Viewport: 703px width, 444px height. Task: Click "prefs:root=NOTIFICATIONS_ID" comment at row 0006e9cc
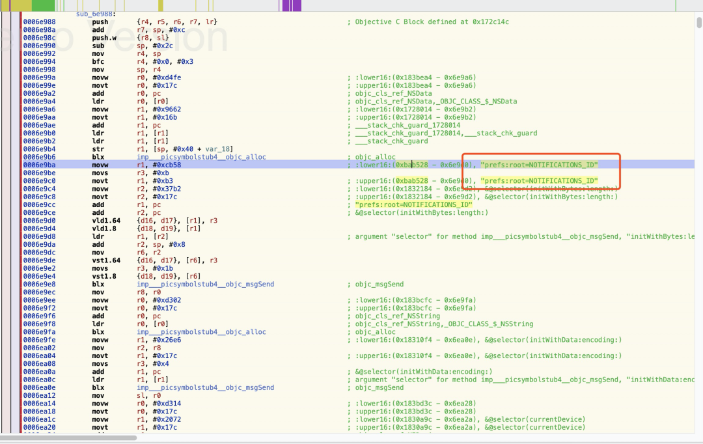pos(414,205)
